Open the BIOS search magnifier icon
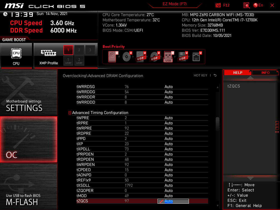The width and height of the screenshot is (280, 210). click(x=246, y=5)
